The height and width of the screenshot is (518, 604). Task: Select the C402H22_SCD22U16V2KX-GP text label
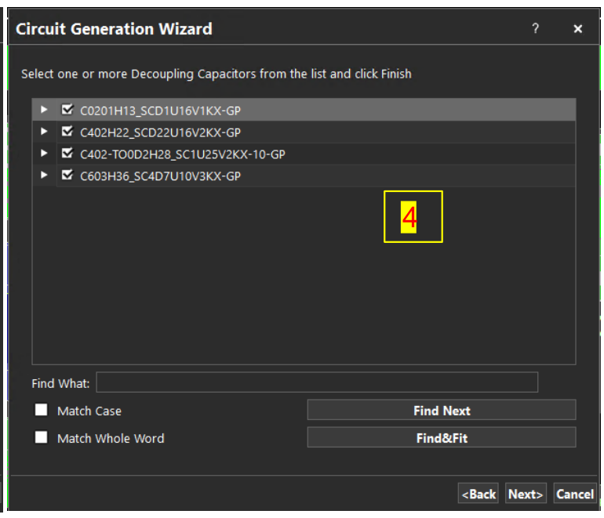click(x=160, y=132)
